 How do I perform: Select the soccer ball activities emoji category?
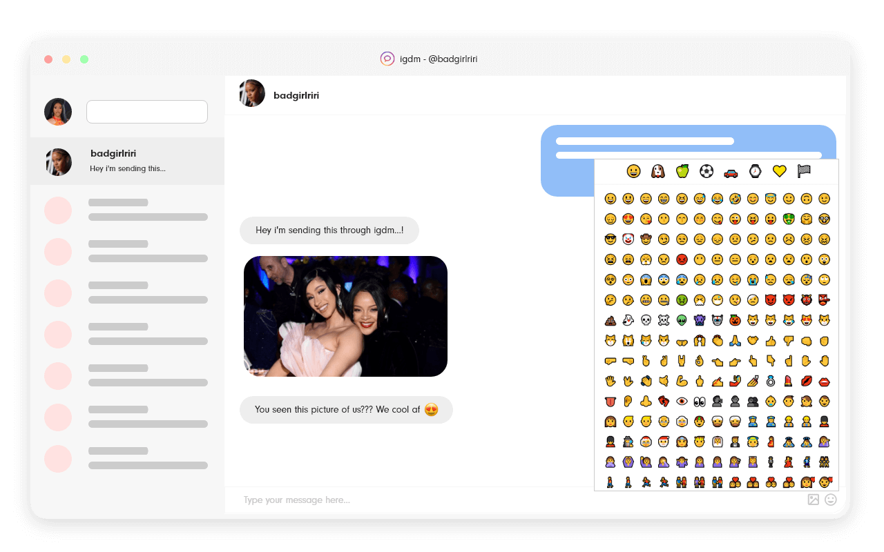707,171
